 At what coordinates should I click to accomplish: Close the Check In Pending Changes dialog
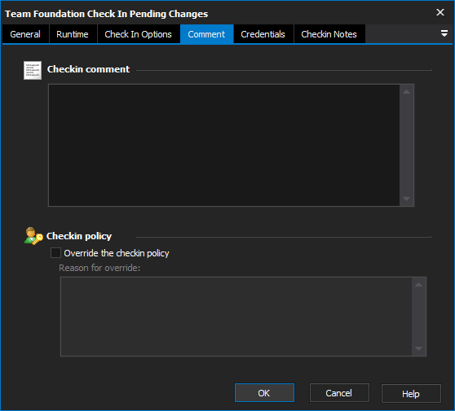pos(440,12)
